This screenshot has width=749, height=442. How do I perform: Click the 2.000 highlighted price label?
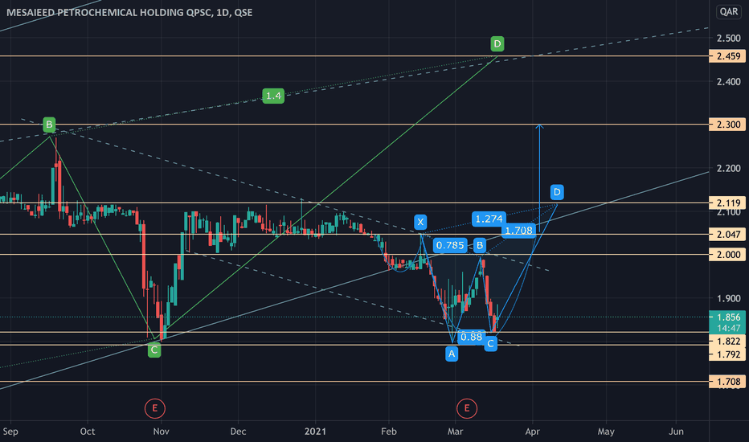click(727, 254)
